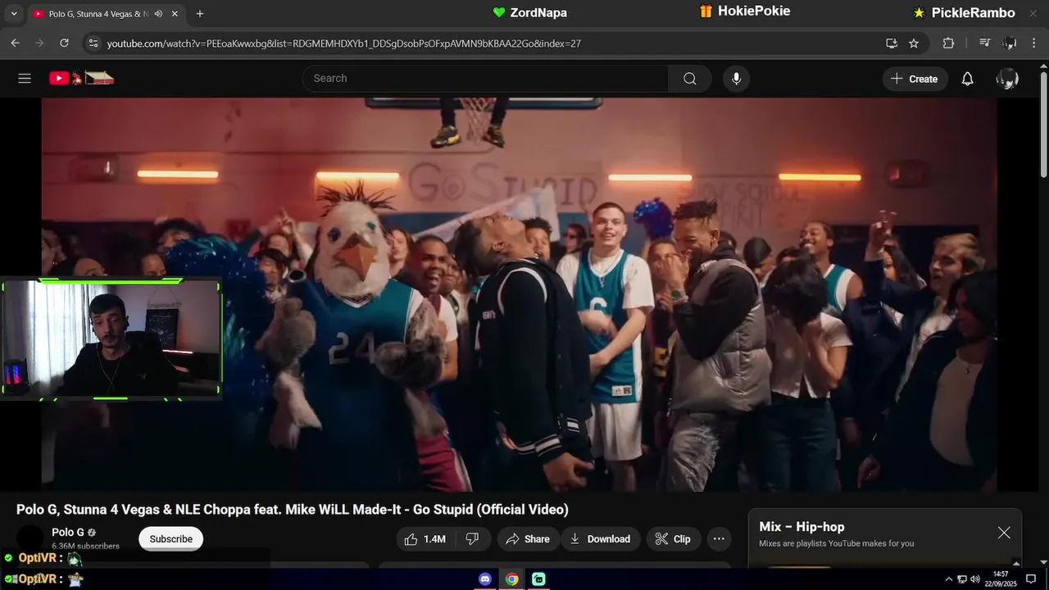The width and height of the screenshot is (1049, 590).
Task: Focus the YouTube search field
Action: point(485,79)
